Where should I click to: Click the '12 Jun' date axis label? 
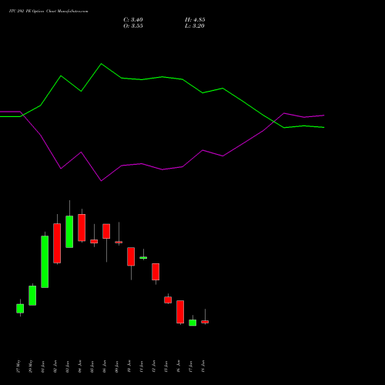tap(154, 367)
